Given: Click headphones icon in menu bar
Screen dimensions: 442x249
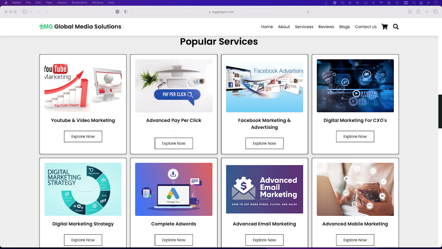Looking at the screenshot, I should [366, 3].
